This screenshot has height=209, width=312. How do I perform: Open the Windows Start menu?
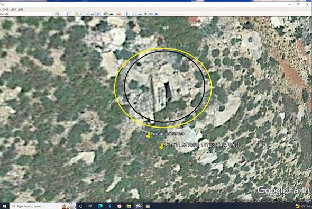click(4, 206)
